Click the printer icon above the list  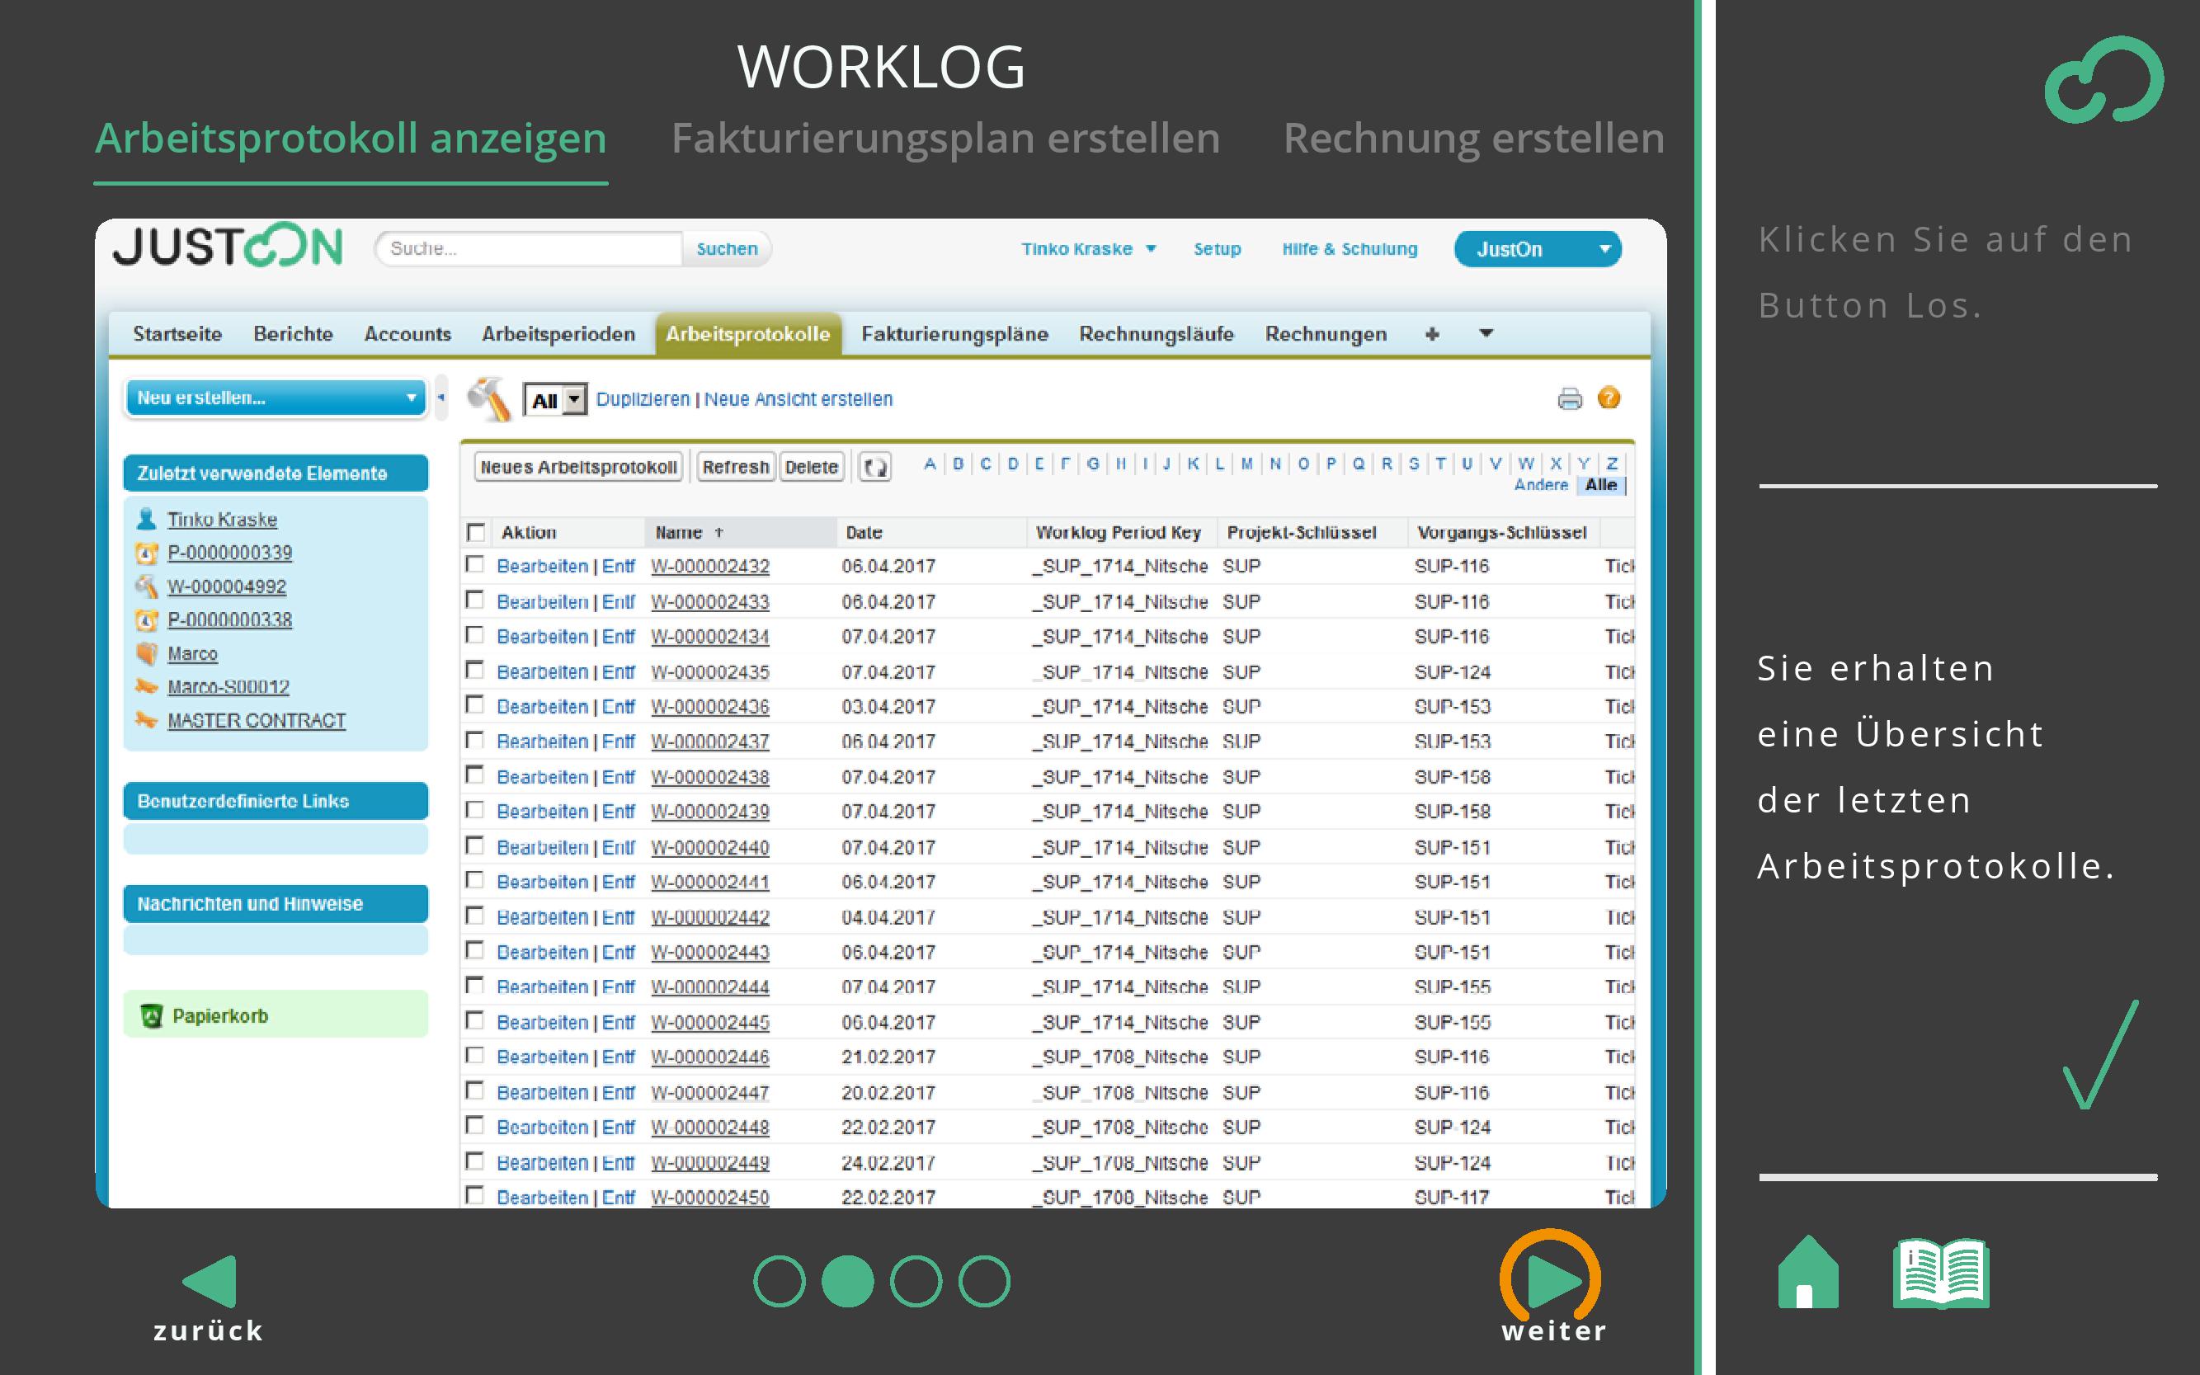click(1570, 398)
